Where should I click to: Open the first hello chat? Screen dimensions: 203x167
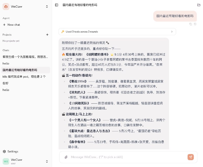25,63
